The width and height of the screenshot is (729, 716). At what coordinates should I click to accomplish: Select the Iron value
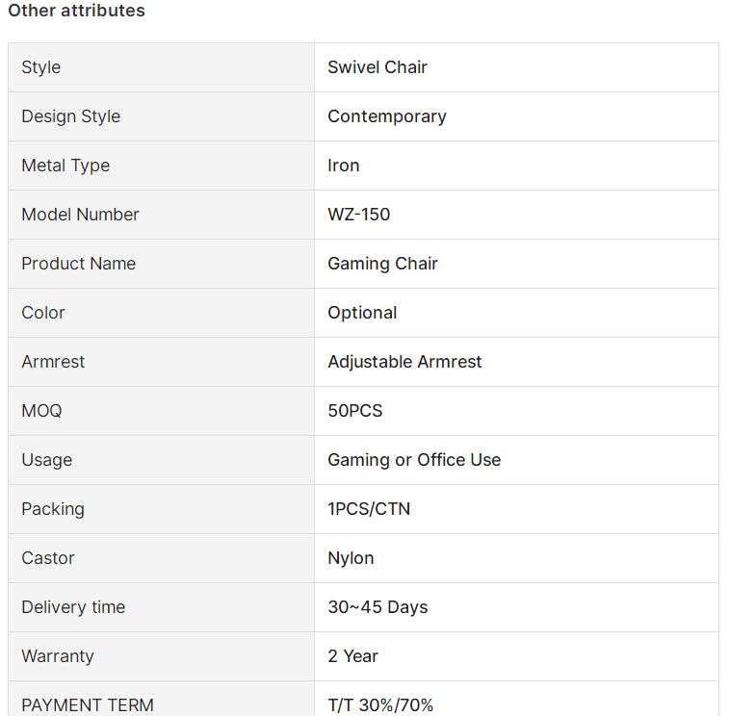[x=344, y=166]
